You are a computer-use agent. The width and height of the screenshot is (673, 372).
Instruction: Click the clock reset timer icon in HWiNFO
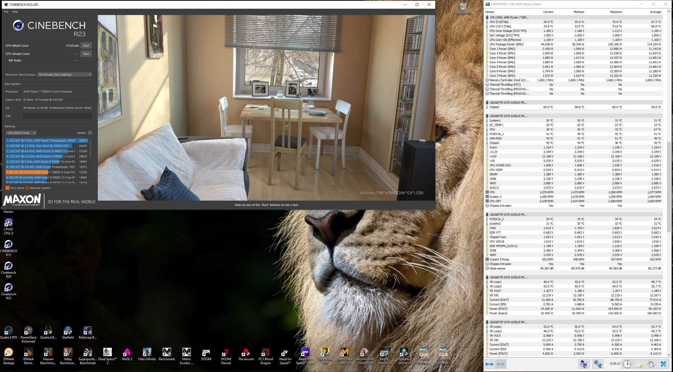(627, 364)
